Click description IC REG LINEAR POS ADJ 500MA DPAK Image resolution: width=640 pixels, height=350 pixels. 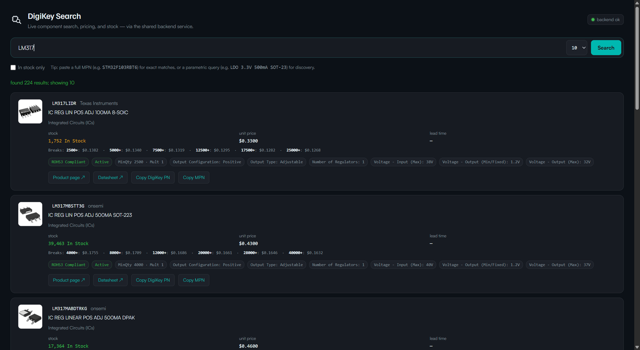91,317
